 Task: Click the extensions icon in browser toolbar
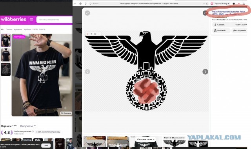pyautogui.click(x=244, y=4)
